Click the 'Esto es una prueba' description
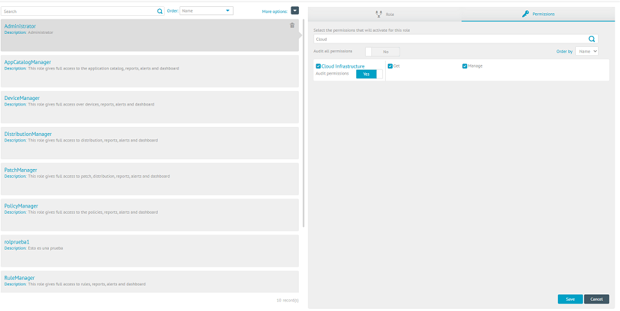The width and height of the screenshot is (620, 311). (x=45, y=248)
